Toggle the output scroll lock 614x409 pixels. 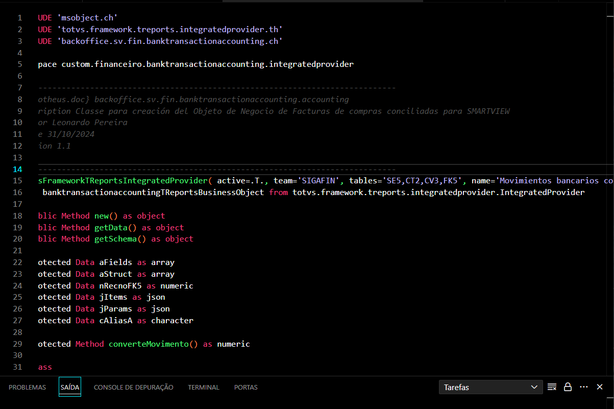[568, 387]
